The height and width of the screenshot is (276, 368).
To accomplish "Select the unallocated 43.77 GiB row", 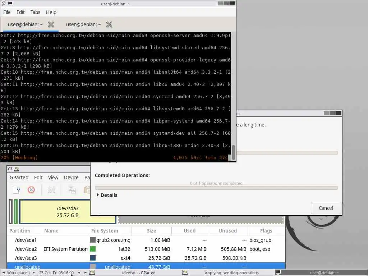I will click(146, 266).
